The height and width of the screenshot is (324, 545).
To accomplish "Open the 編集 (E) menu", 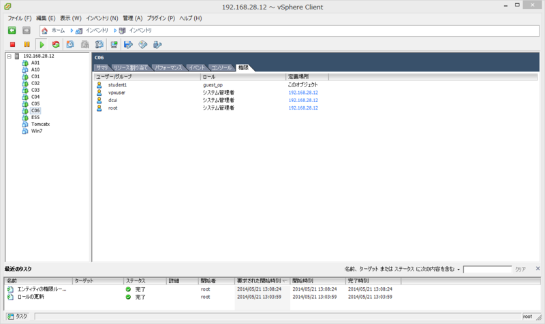I will (x=46, y=18).
